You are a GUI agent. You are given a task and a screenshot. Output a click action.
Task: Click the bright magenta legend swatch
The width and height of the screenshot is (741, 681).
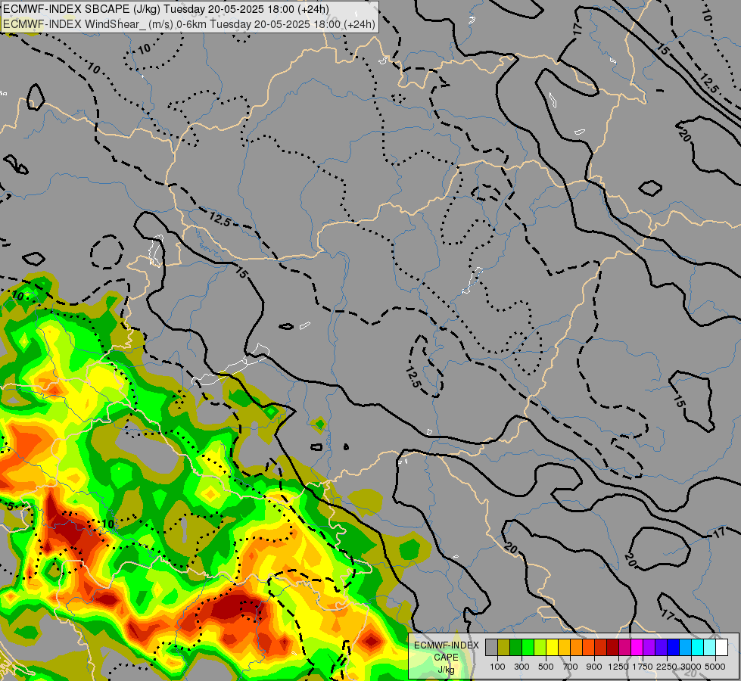point(637,647)
